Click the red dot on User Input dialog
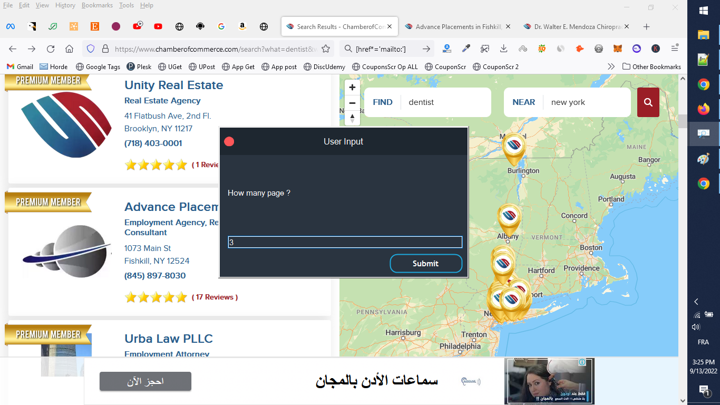Image resolution: width=720 pixels, height=405 pixels. [x=229, y=141]
